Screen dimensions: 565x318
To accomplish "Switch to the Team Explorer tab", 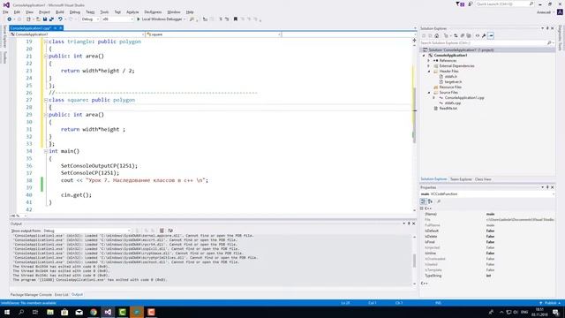I will pyautogui.click(x=461, y=179).
